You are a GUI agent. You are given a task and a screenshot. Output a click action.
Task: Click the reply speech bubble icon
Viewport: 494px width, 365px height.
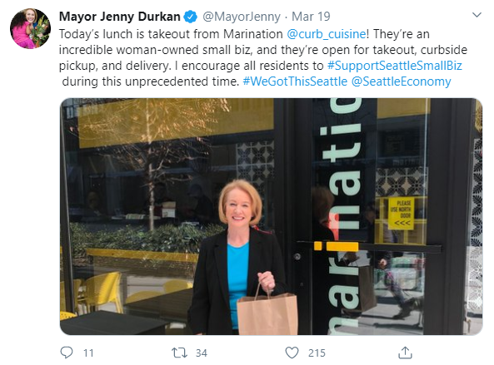point(67,353)
